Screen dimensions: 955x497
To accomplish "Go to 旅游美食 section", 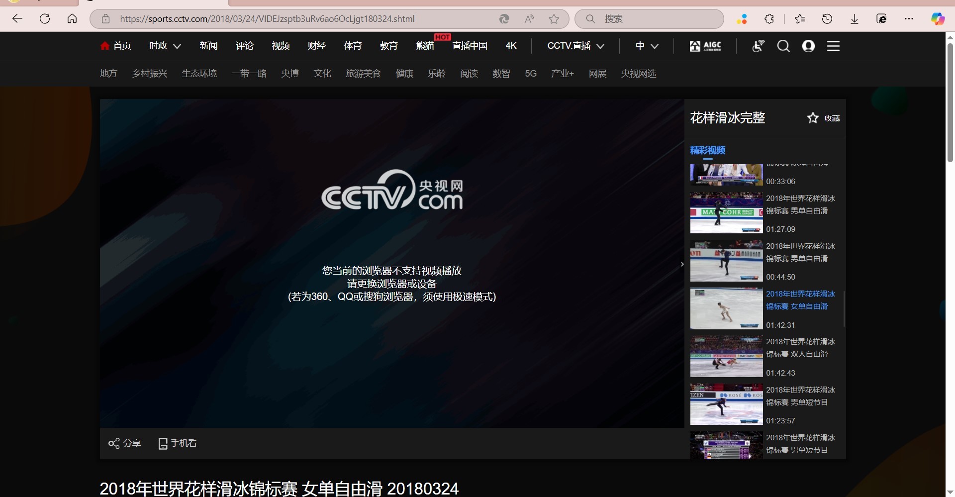I will click(x=364, y=74).
